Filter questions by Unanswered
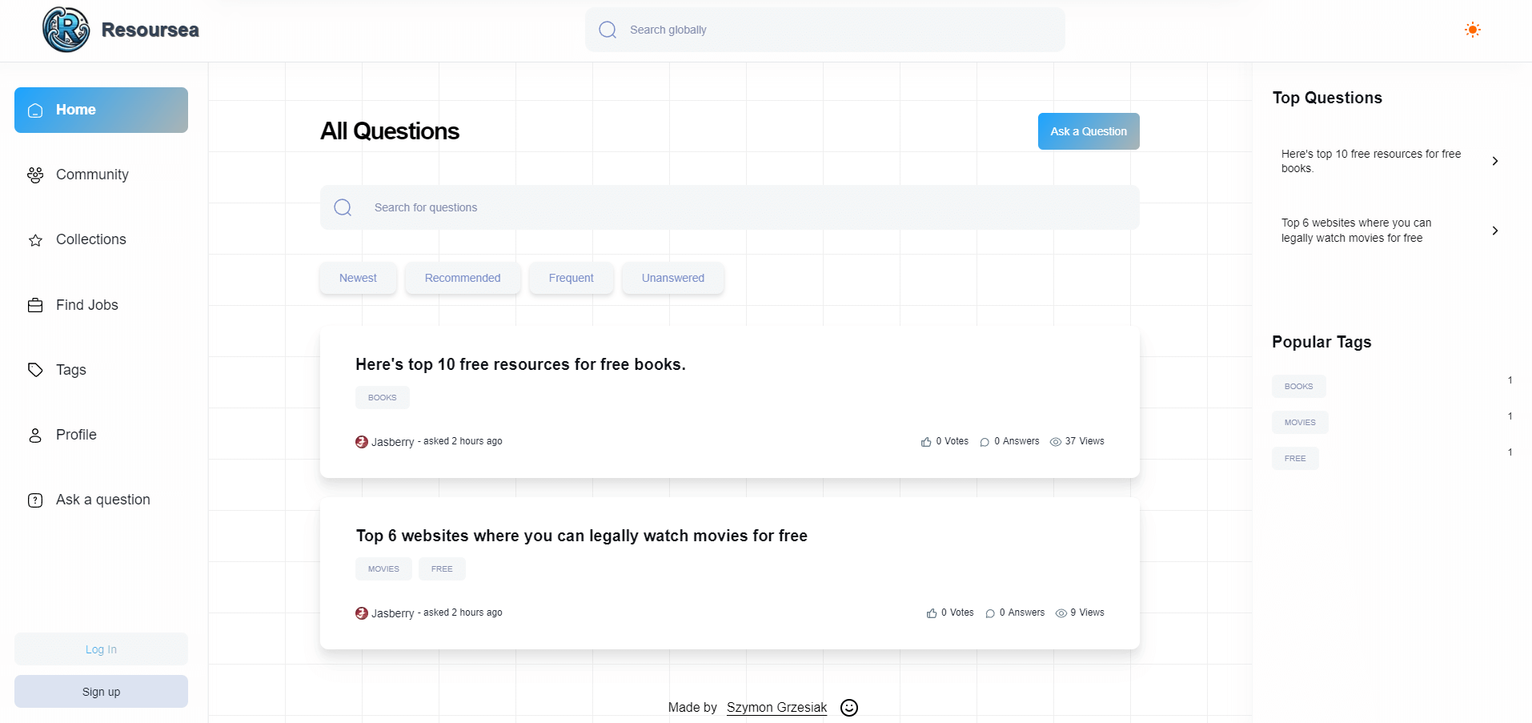1532x723 pixels. [672, 278]
